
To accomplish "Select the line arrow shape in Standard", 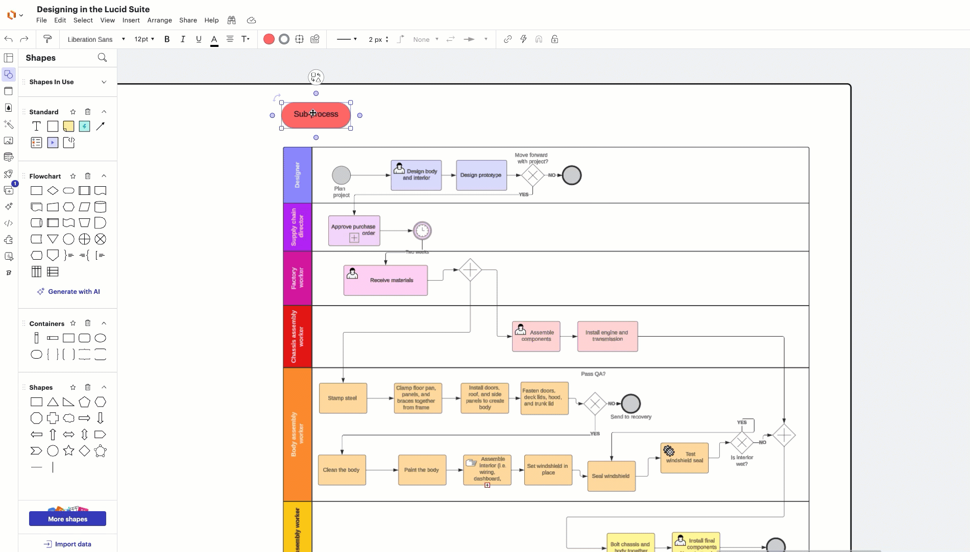I will (x=101, y=127).
